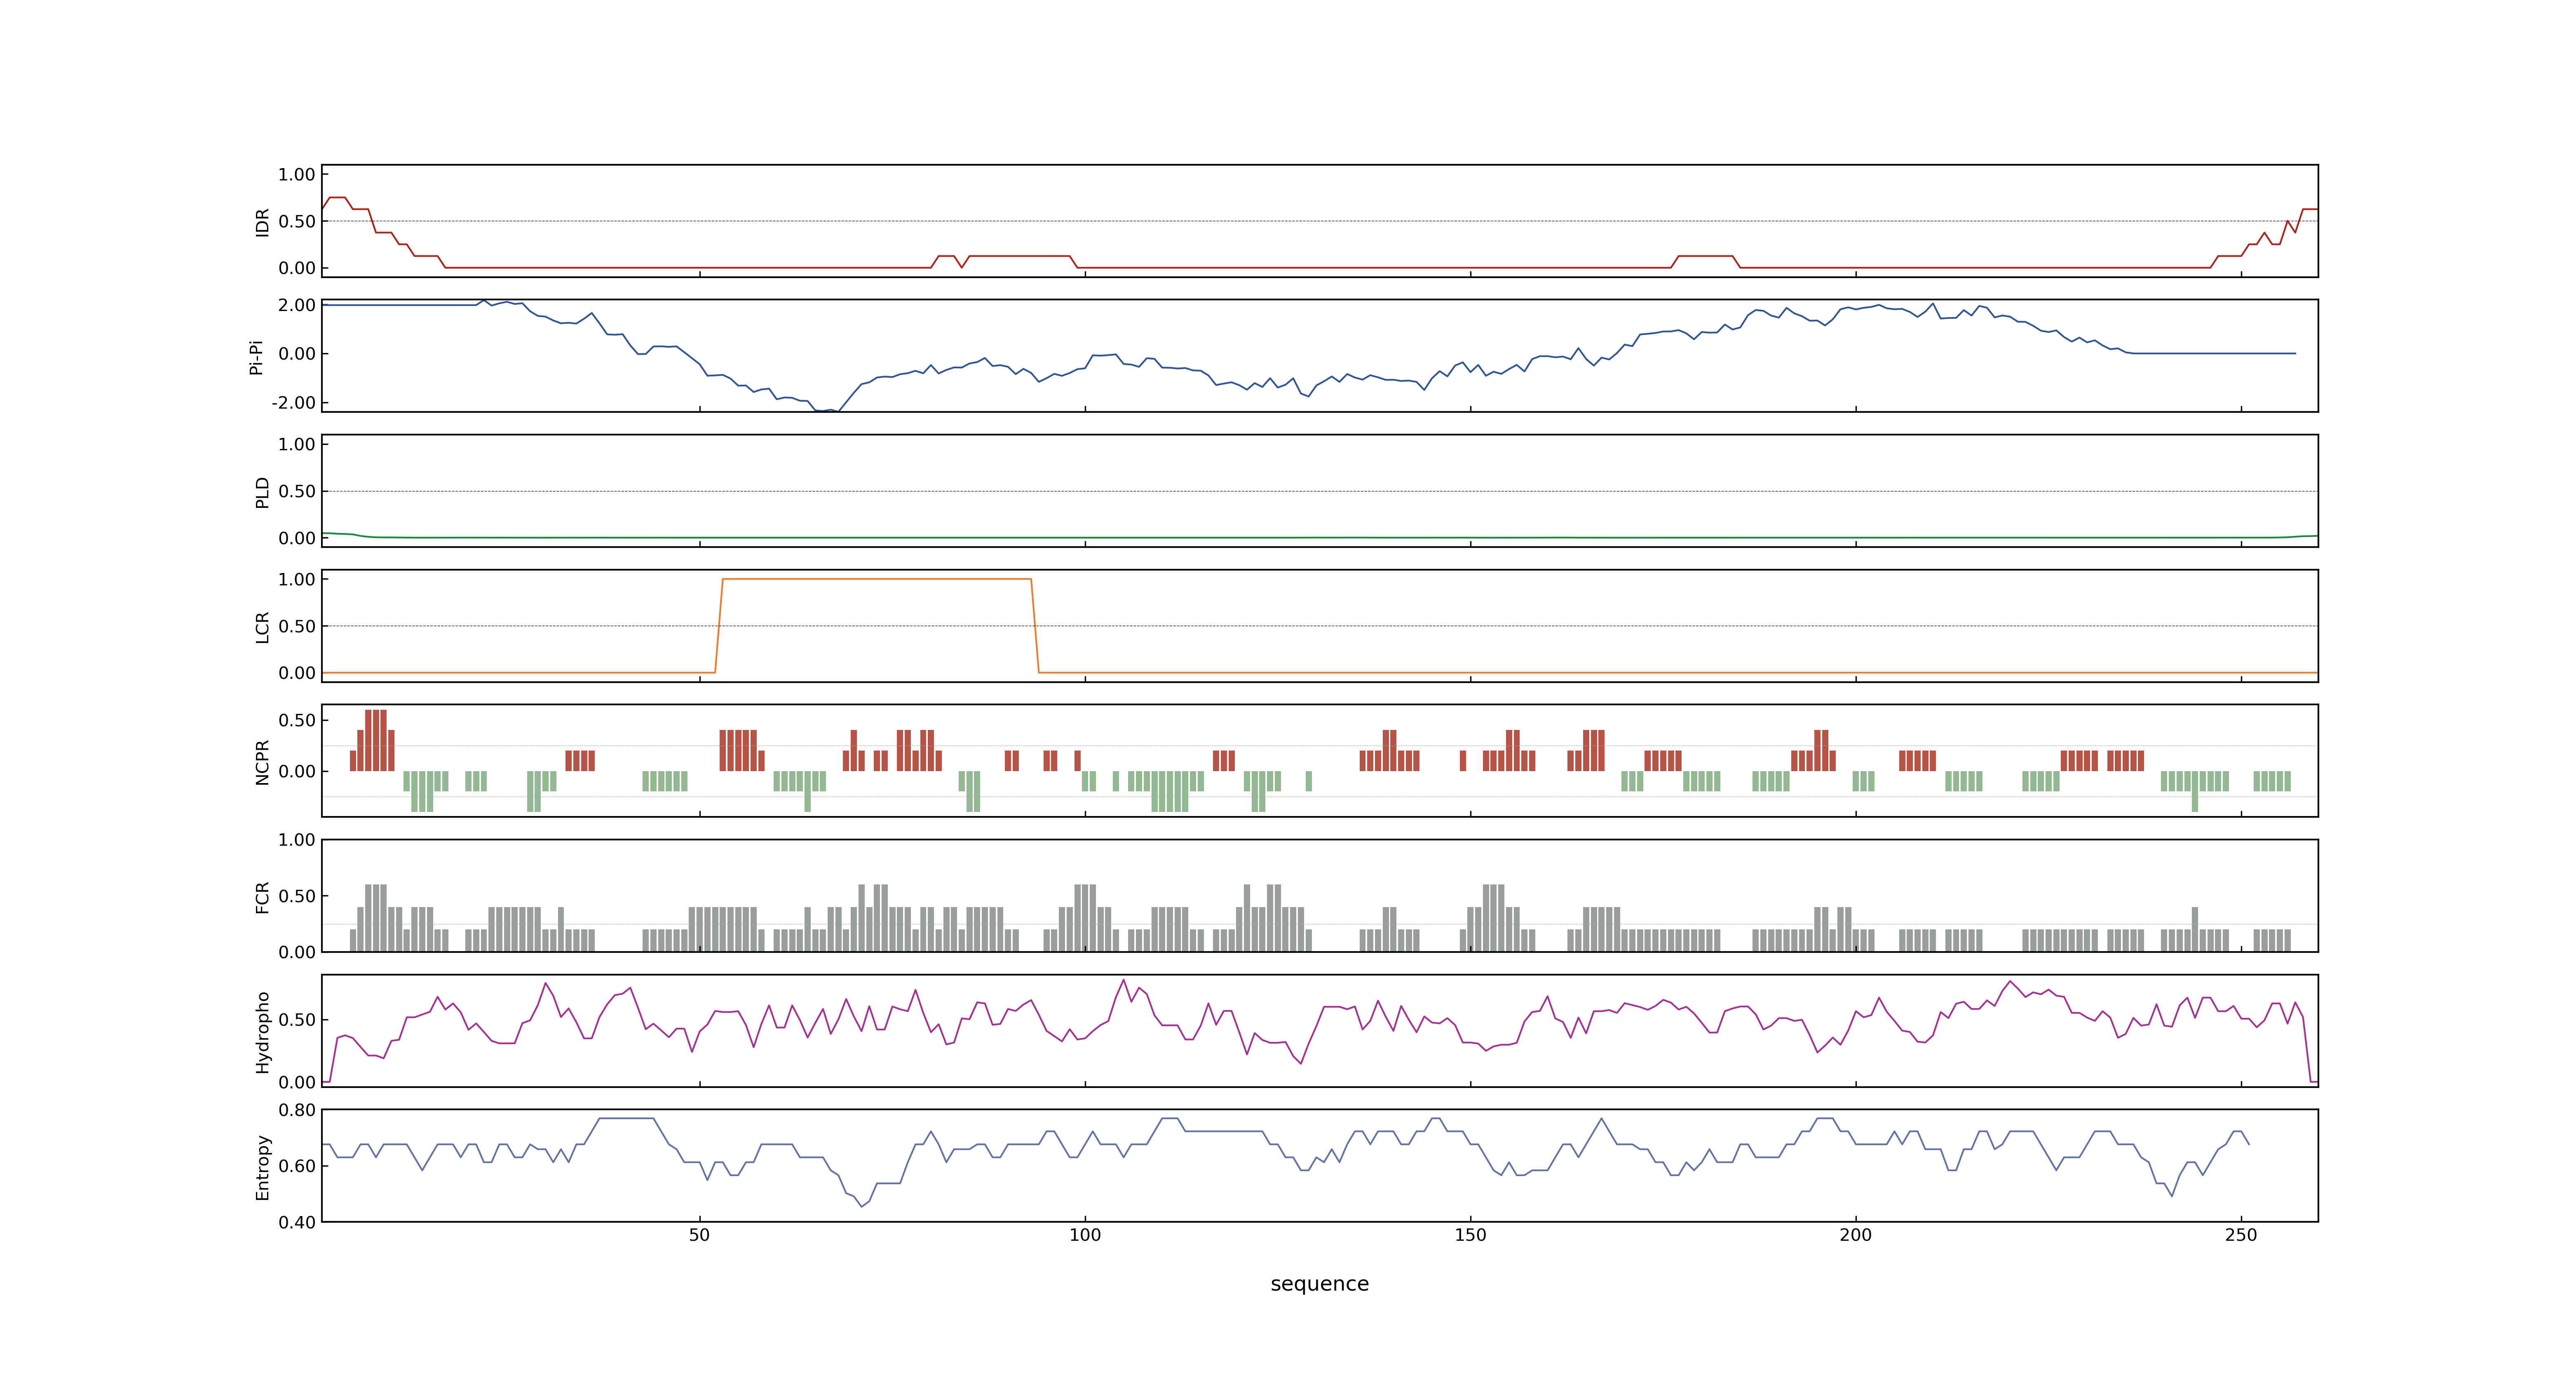Click the Pi-Pi axis label

[256, 357]
